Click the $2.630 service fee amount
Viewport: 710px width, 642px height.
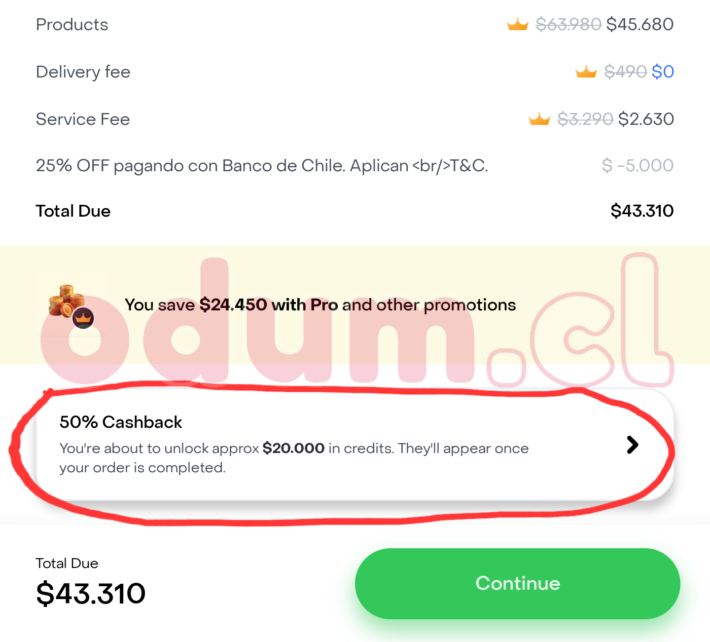pyautogui.click(x=646, y=119)
